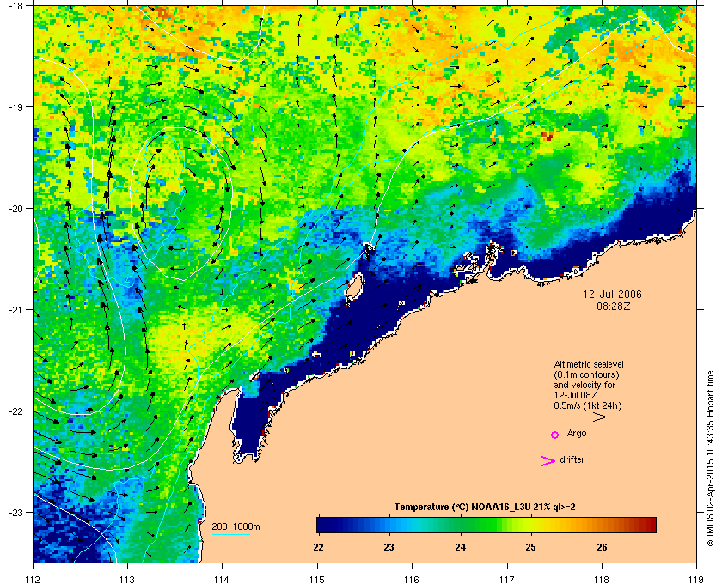Click the longitude axis label 117
Screen dimensions: 722x584
click(x=507, y=580)
